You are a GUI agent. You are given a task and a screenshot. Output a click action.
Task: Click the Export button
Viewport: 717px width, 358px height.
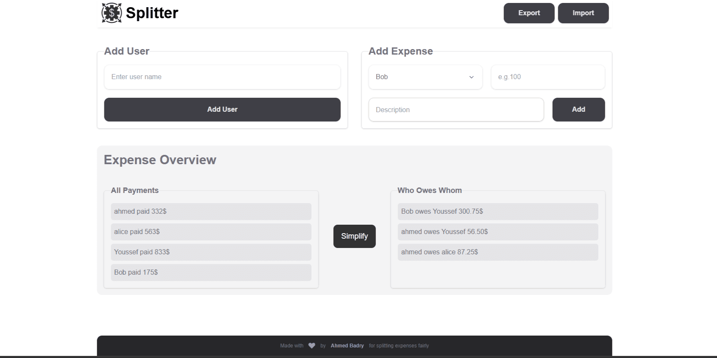tap(529, 13)
